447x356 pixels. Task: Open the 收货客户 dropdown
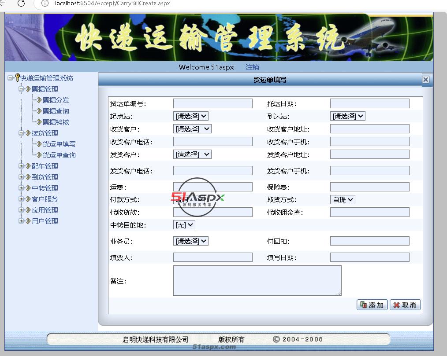pos(193,129)
